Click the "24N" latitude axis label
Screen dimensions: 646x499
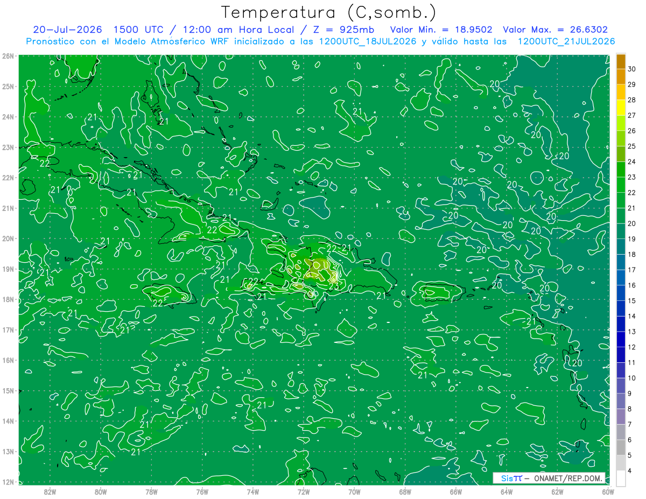(x=8, y=116)
